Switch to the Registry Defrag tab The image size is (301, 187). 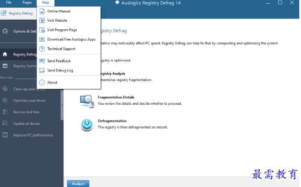point(18,13)
